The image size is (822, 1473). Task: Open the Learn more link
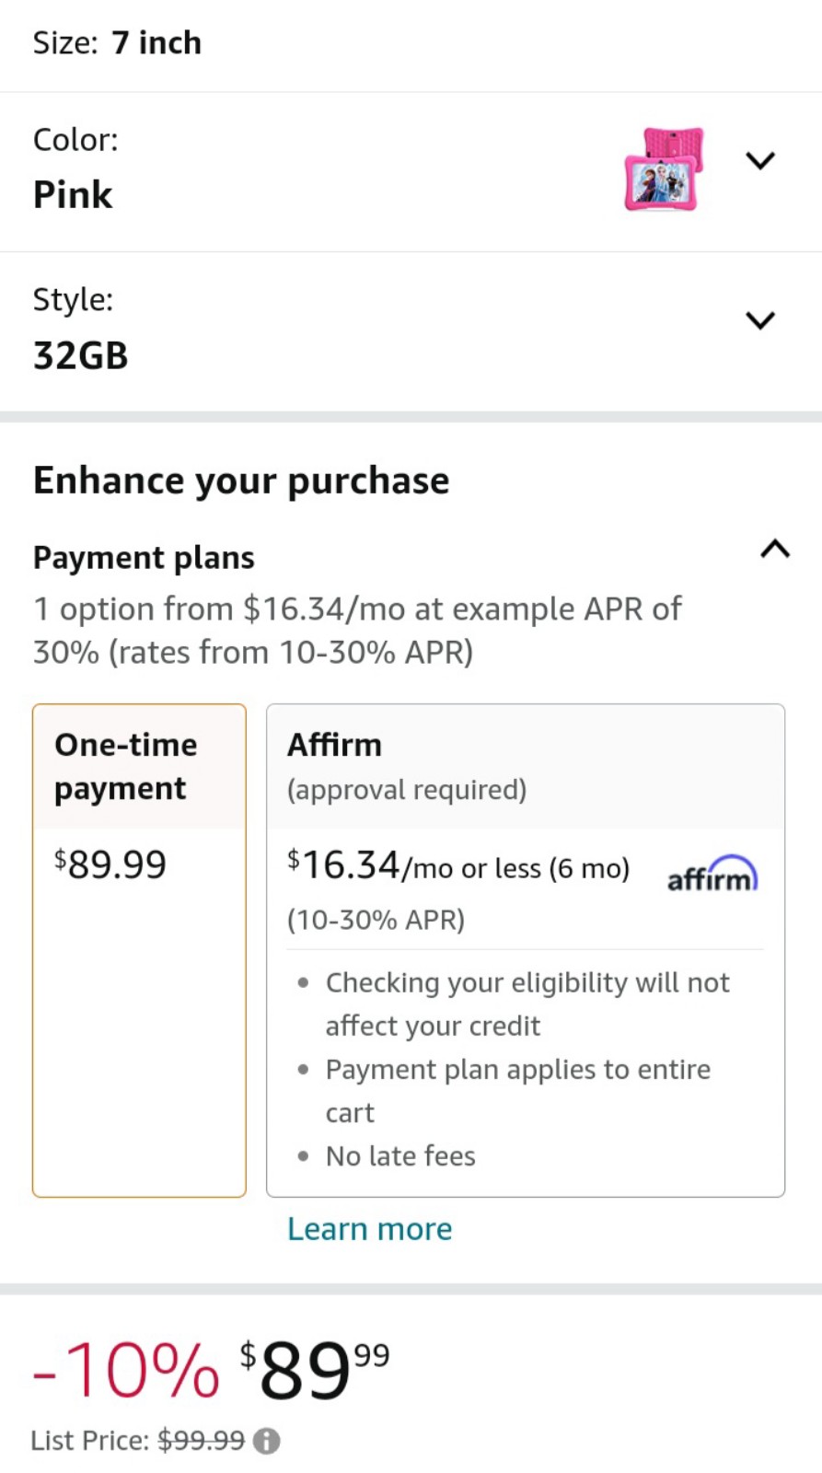click(370, 1229)
